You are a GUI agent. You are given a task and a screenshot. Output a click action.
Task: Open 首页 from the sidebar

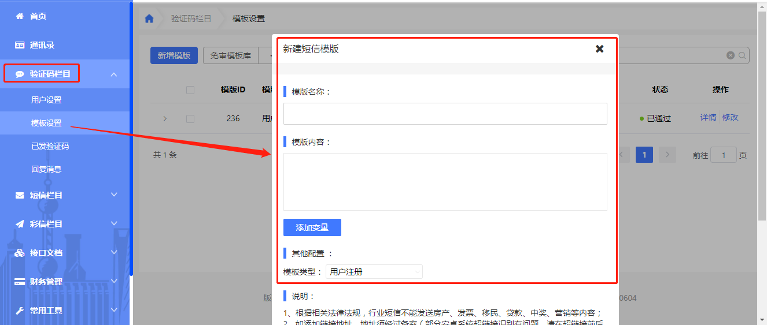pyautogui.click(x=38, y=16)
